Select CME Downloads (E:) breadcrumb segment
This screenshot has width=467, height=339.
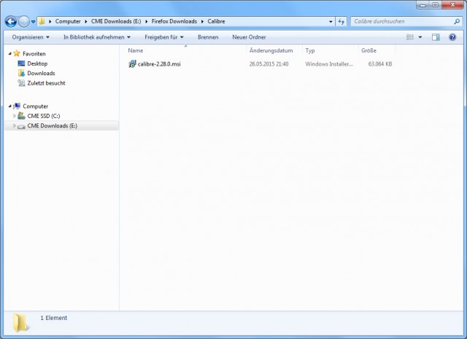(116, 21)
